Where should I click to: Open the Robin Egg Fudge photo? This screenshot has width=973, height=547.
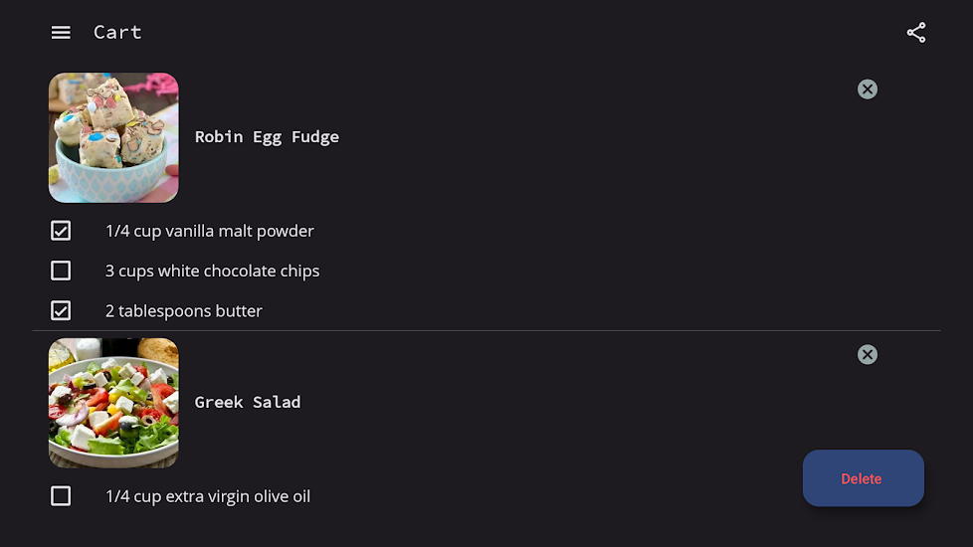coord(113,137)
